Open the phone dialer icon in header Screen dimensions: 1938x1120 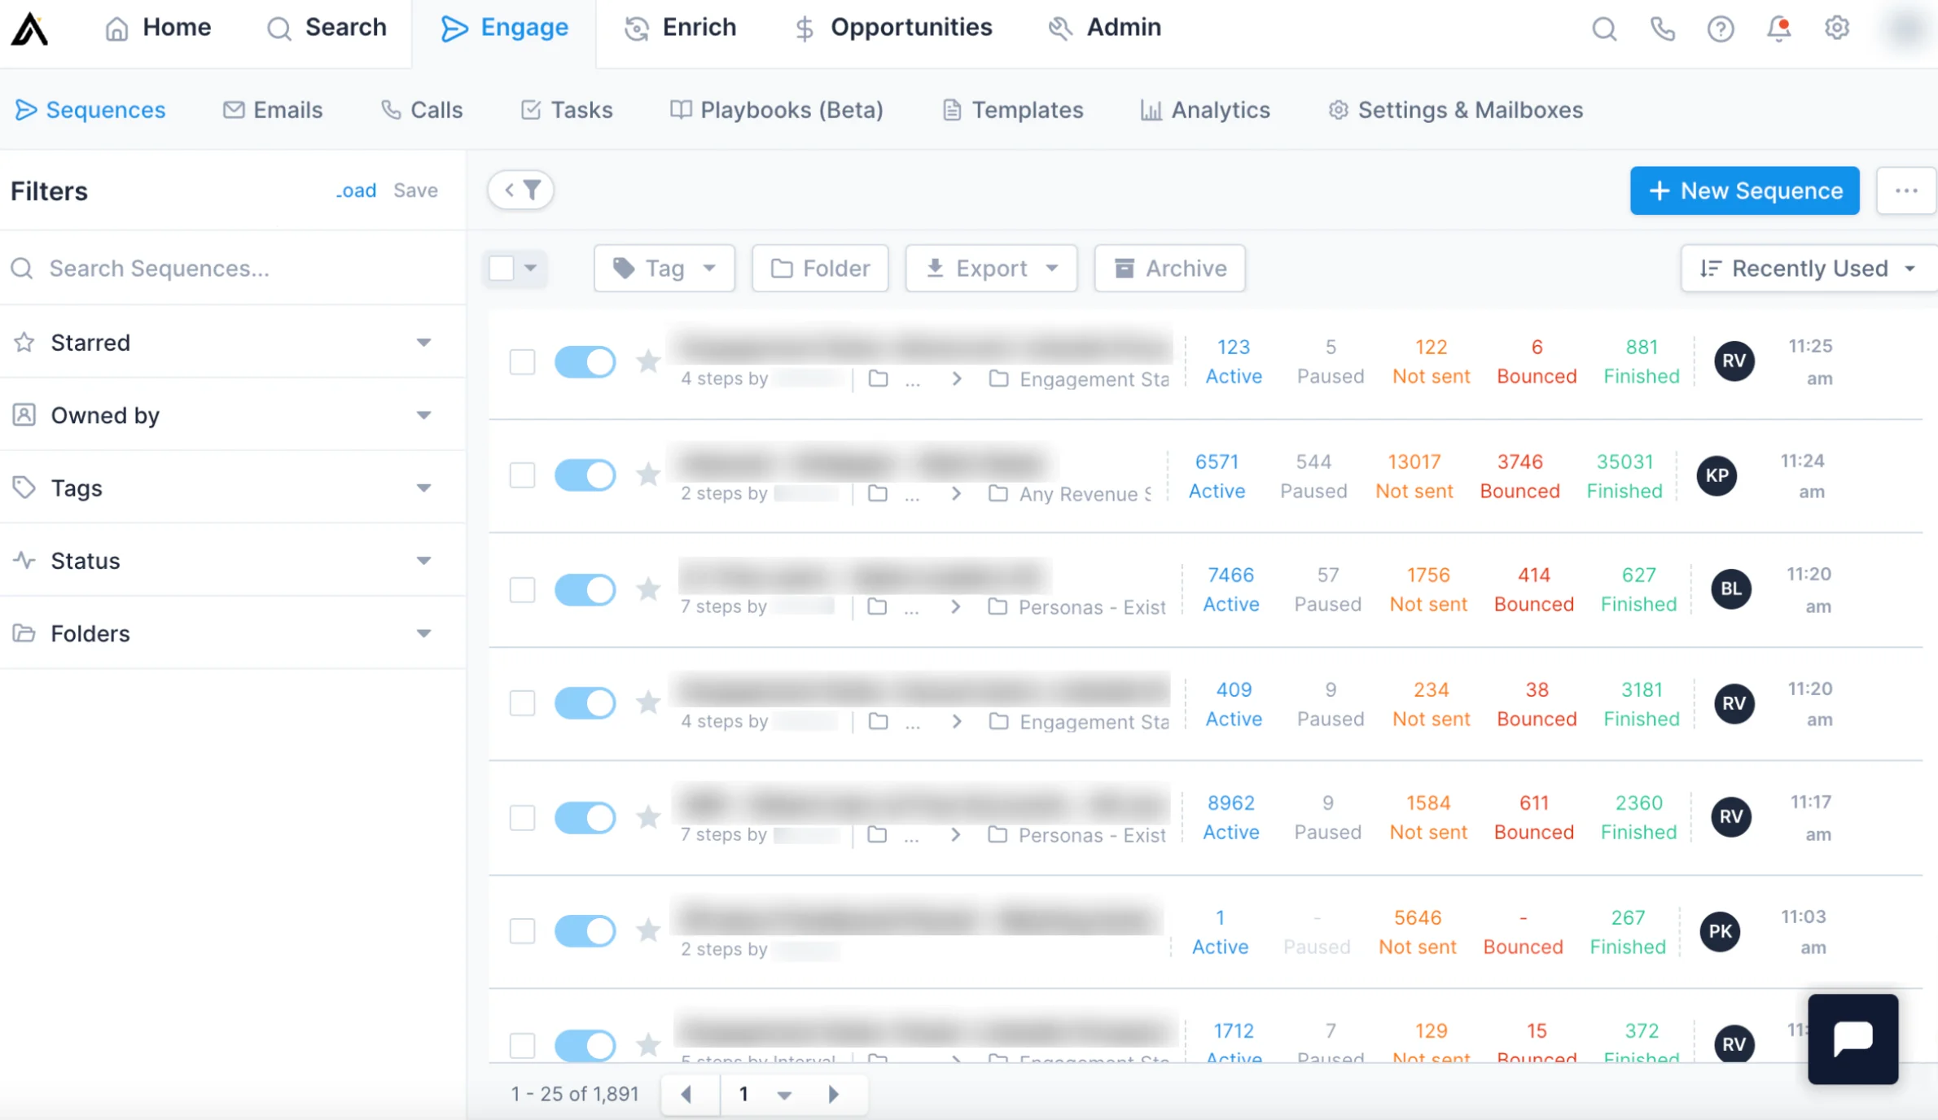click(1662, 28)
